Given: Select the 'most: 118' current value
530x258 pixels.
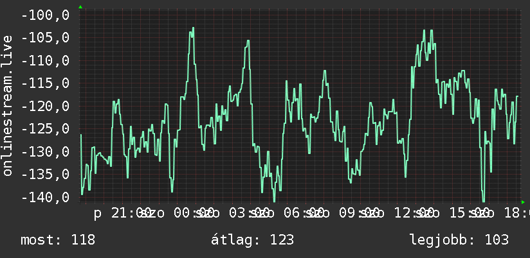Looking at the screenshot, I should tap(58, 240).
